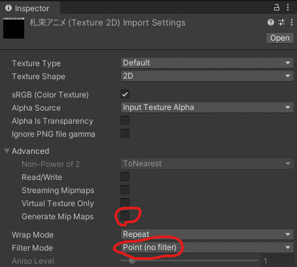Open the Texture Type dropdown
This screenshot has width=297, height=267.
[207, 63]
